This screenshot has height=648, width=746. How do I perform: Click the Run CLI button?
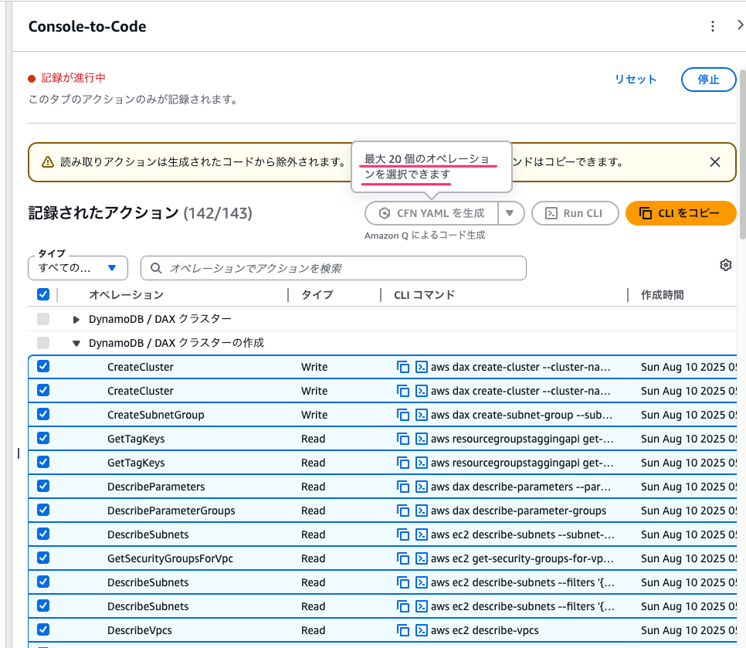[575, 213]
